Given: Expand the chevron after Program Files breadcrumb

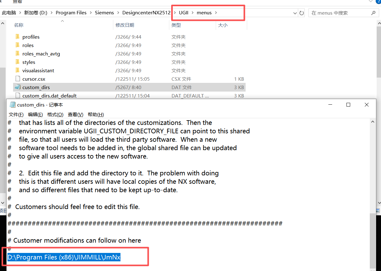Looking at the screenshot, I should click(x=91, y=13).
